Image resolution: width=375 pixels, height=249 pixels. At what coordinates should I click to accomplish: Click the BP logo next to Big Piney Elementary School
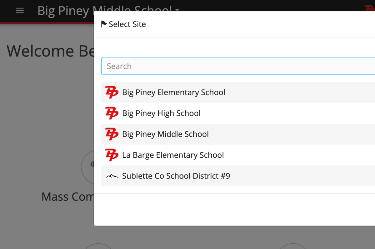click(112, 92)
